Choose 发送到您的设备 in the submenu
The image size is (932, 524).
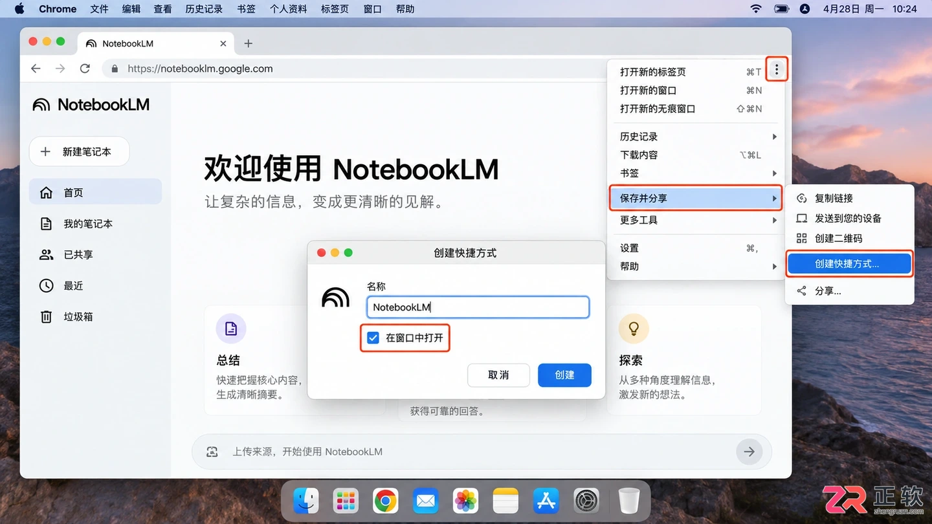point(849,218)
